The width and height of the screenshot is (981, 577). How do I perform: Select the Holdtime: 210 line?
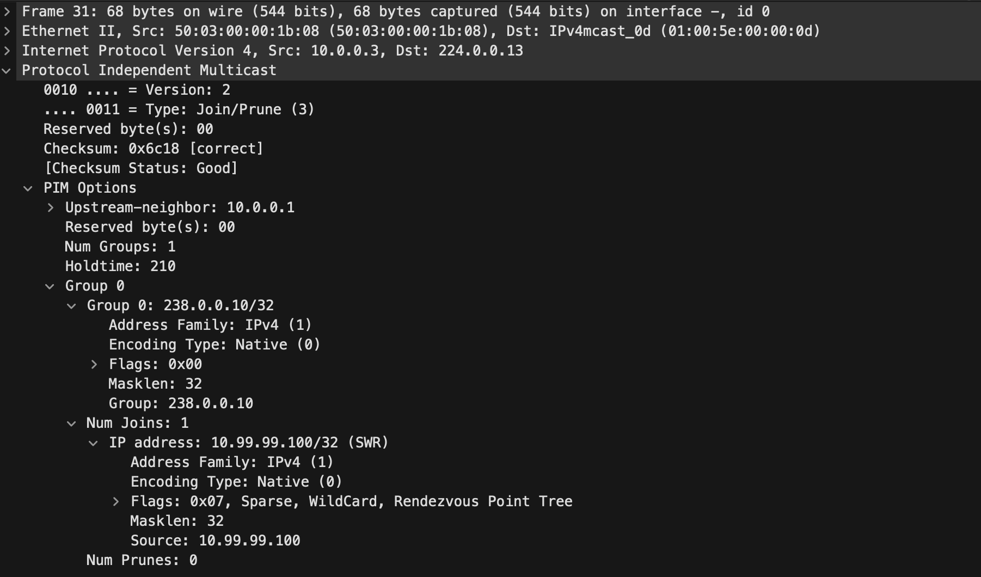pyautogui.click(x=120, y=266)
